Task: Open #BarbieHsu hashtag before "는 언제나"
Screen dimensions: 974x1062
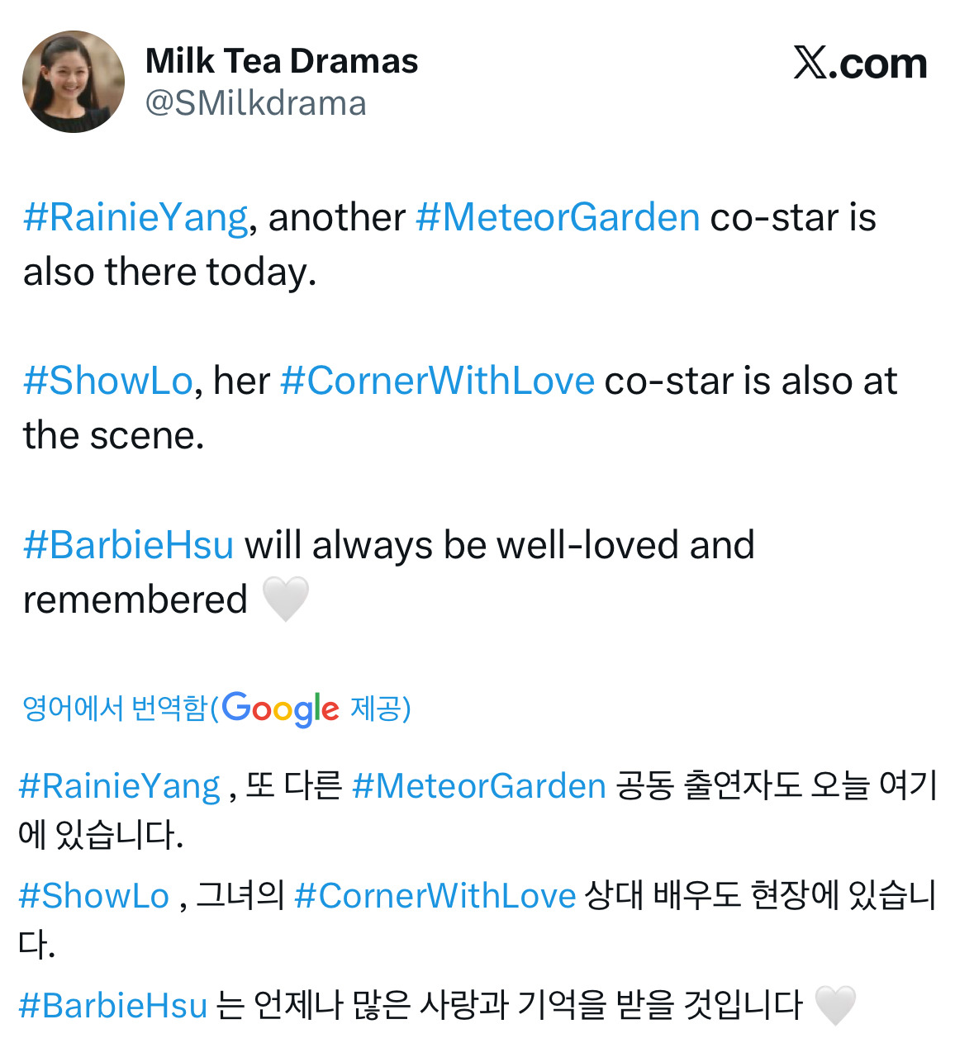Action: [113, 1005]
